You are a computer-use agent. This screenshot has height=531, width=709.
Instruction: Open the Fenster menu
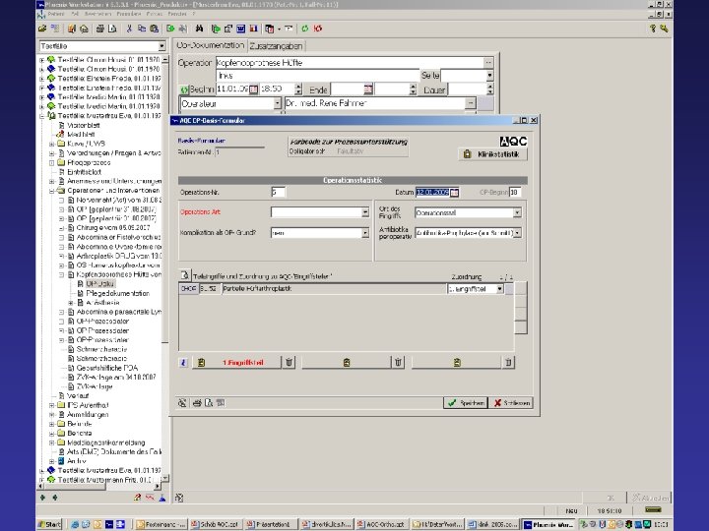pos(177,14)
